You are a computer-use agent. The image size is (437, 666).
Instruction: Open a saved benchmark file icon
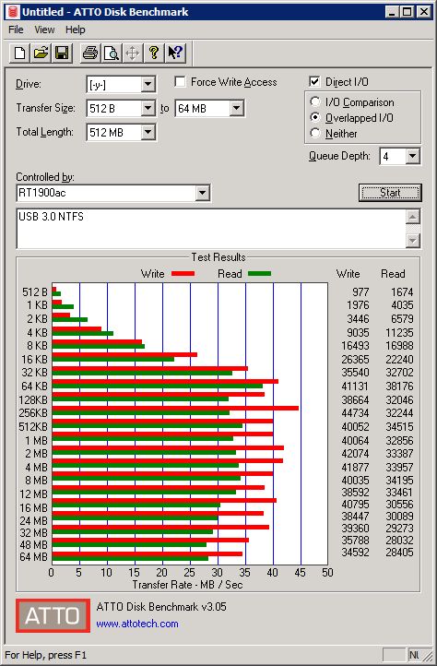[41, 54]
